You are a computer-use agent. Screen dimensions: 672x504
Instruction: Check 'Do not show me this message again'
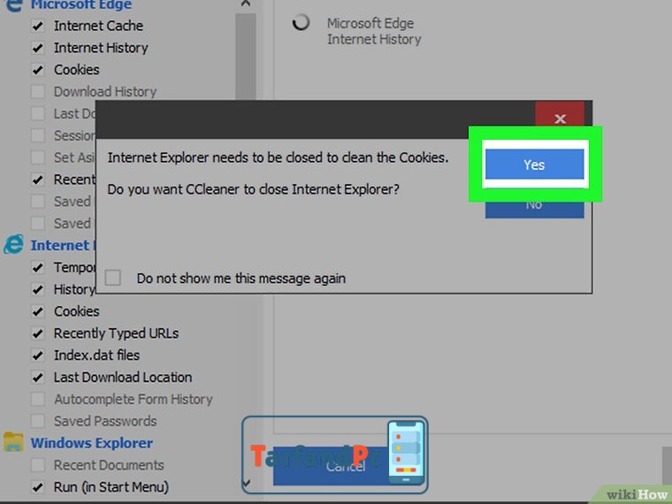(x=112, y=278)
